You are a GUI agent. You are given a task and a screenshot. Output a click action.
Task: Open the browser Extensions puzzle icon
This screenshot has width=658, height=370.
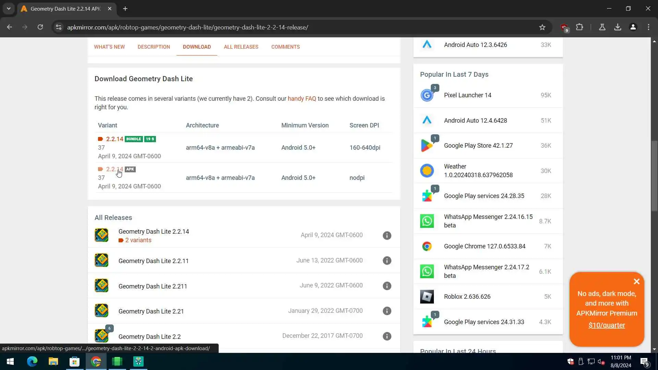580,27
